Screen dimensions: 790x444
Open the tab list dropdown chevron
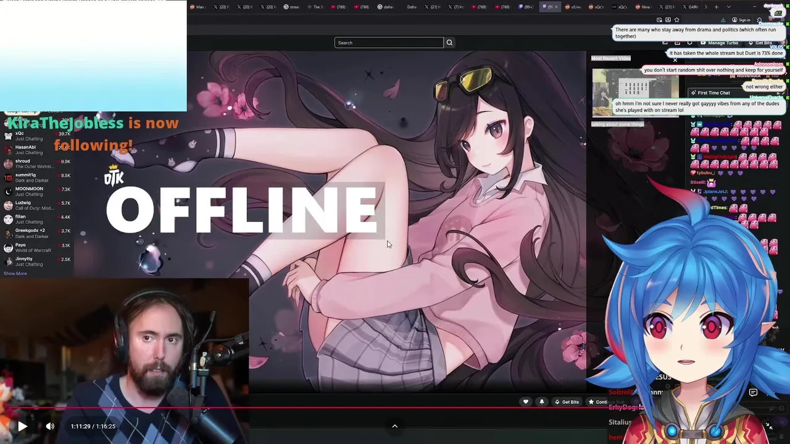click(729, 7)
